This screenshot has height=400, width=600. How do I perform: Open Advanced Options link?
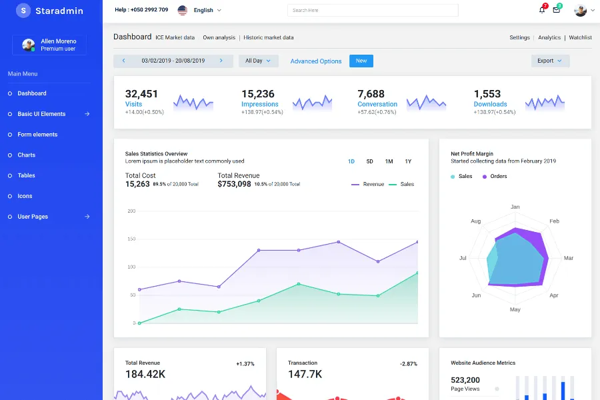coord(316,61)
